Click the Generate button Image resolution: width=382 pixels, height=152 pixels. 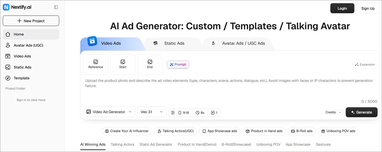point(361,112)
